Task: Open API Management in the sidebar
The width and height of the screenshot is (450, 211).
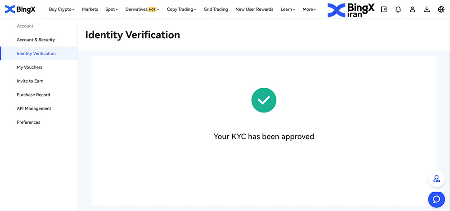Action: coord(34,108)
